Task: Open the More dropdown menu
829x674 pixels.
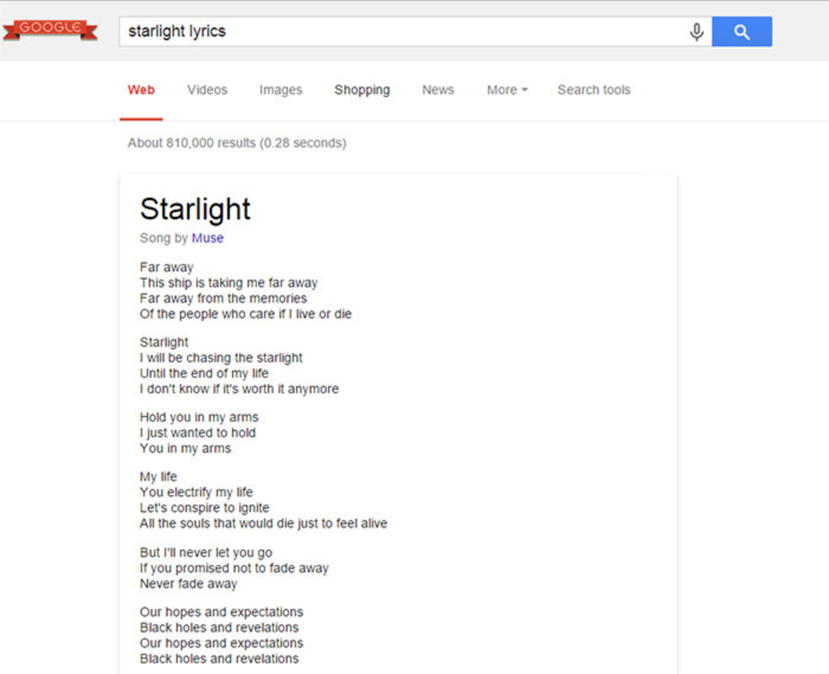Action: tap(506, 90)
